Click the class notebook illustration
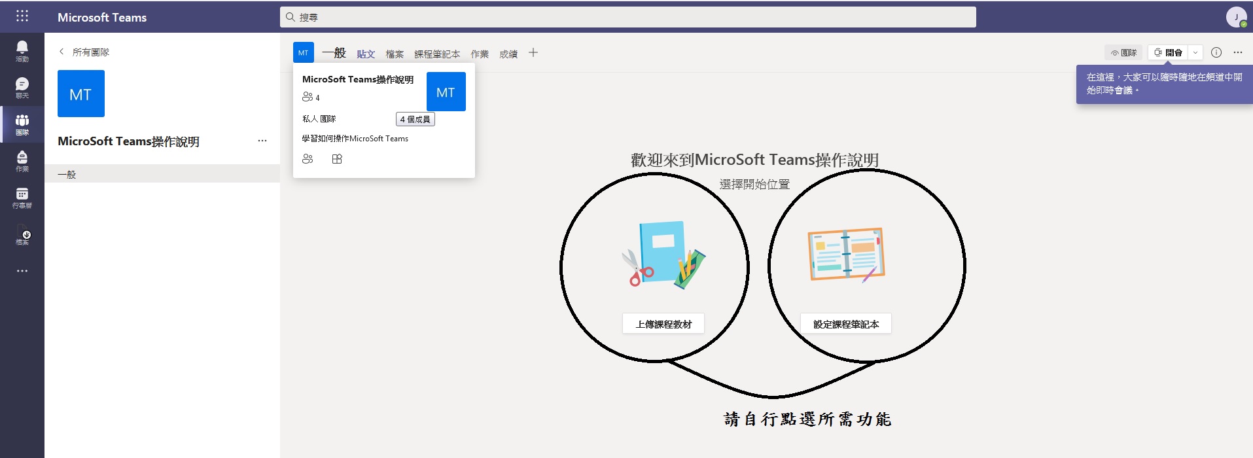Viewport: 1253px width, 458px height. click(x=846, y=255)
